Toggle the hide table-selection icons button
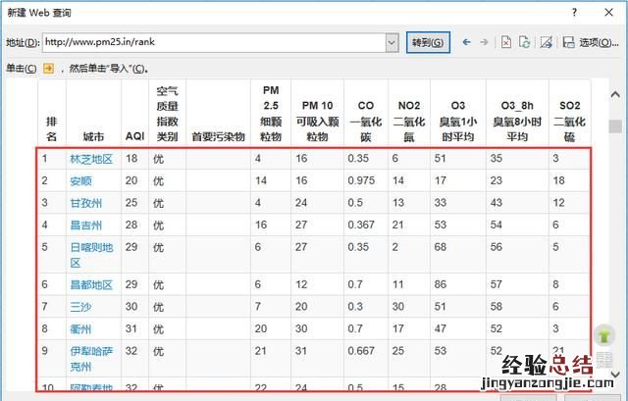Screen dimensions: 628x401 point(546,42)
